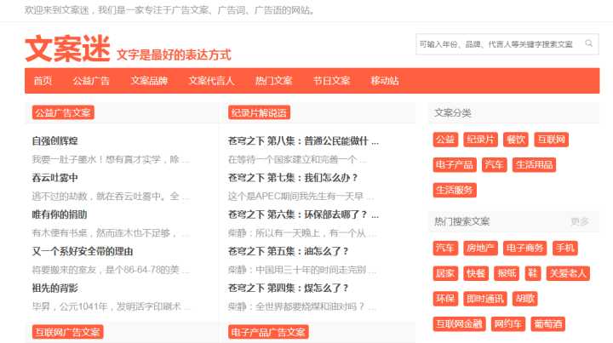Click excerpt starting 有木便有书桌
Viewport: 613px width, 343px height.
click(111, 233)
